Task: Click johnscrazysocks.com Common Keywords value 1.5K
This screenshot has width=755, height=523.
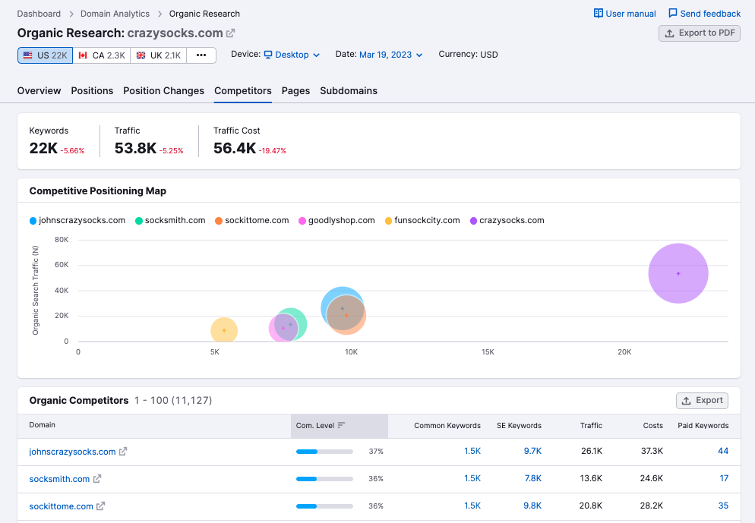Action: tap(472, 452)
